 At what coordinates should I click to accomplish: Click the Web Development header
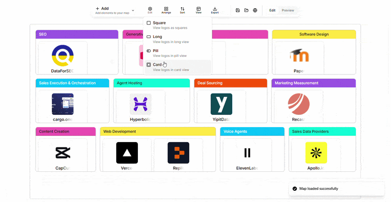(158, 131)
